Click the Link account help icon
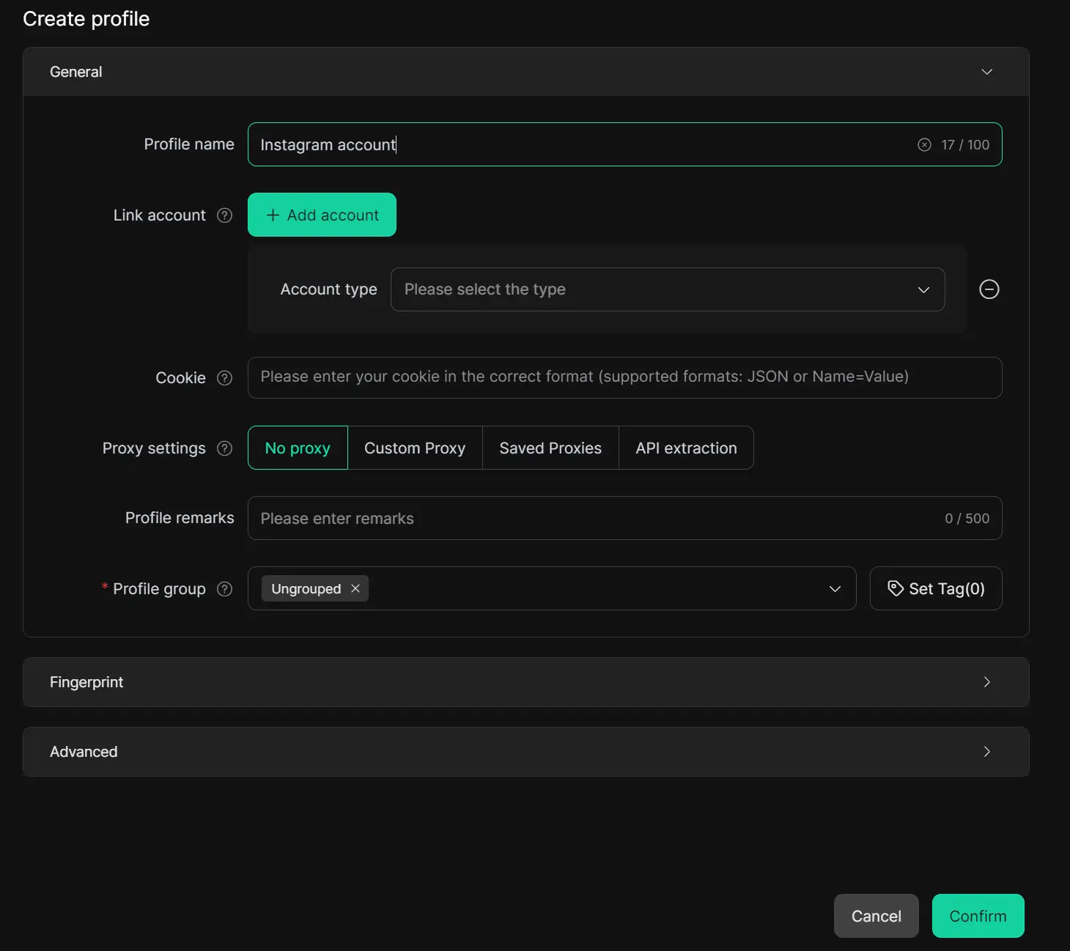1070x951 pixels. (225, 215)
